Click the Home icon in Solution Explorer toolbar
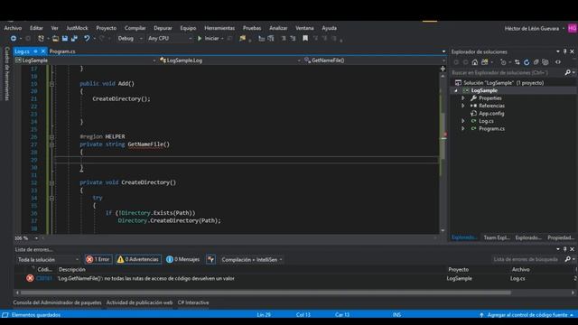578x325 pixels. (x=475, y=62)
